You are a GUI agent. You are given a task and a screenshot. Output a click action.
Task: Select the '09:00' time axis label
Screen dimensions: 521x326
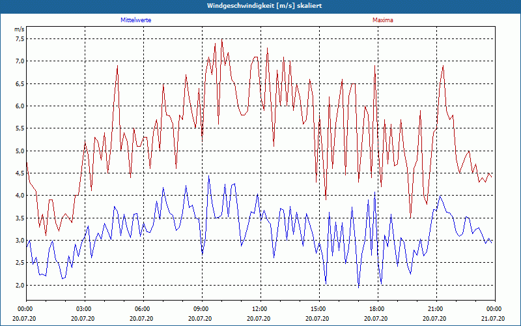[202, 309]
